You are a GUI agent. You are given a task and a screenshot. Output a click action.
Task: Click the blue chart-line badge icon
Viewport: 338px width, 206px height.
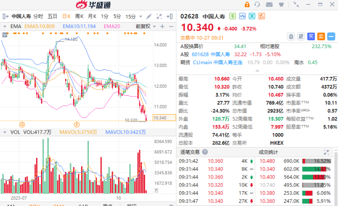(242, 16)
